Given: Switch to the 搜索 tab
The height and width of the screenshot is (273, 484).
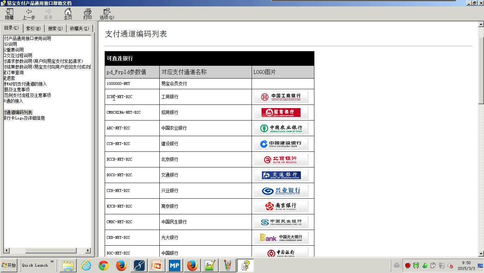Looking at the screenshot, I should coord(55,28).
